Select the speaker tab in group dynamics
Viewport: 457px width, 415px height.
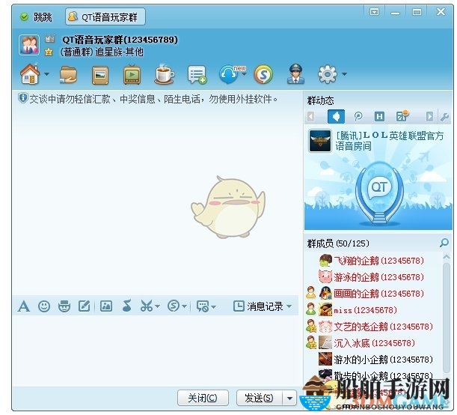[336, 117]
